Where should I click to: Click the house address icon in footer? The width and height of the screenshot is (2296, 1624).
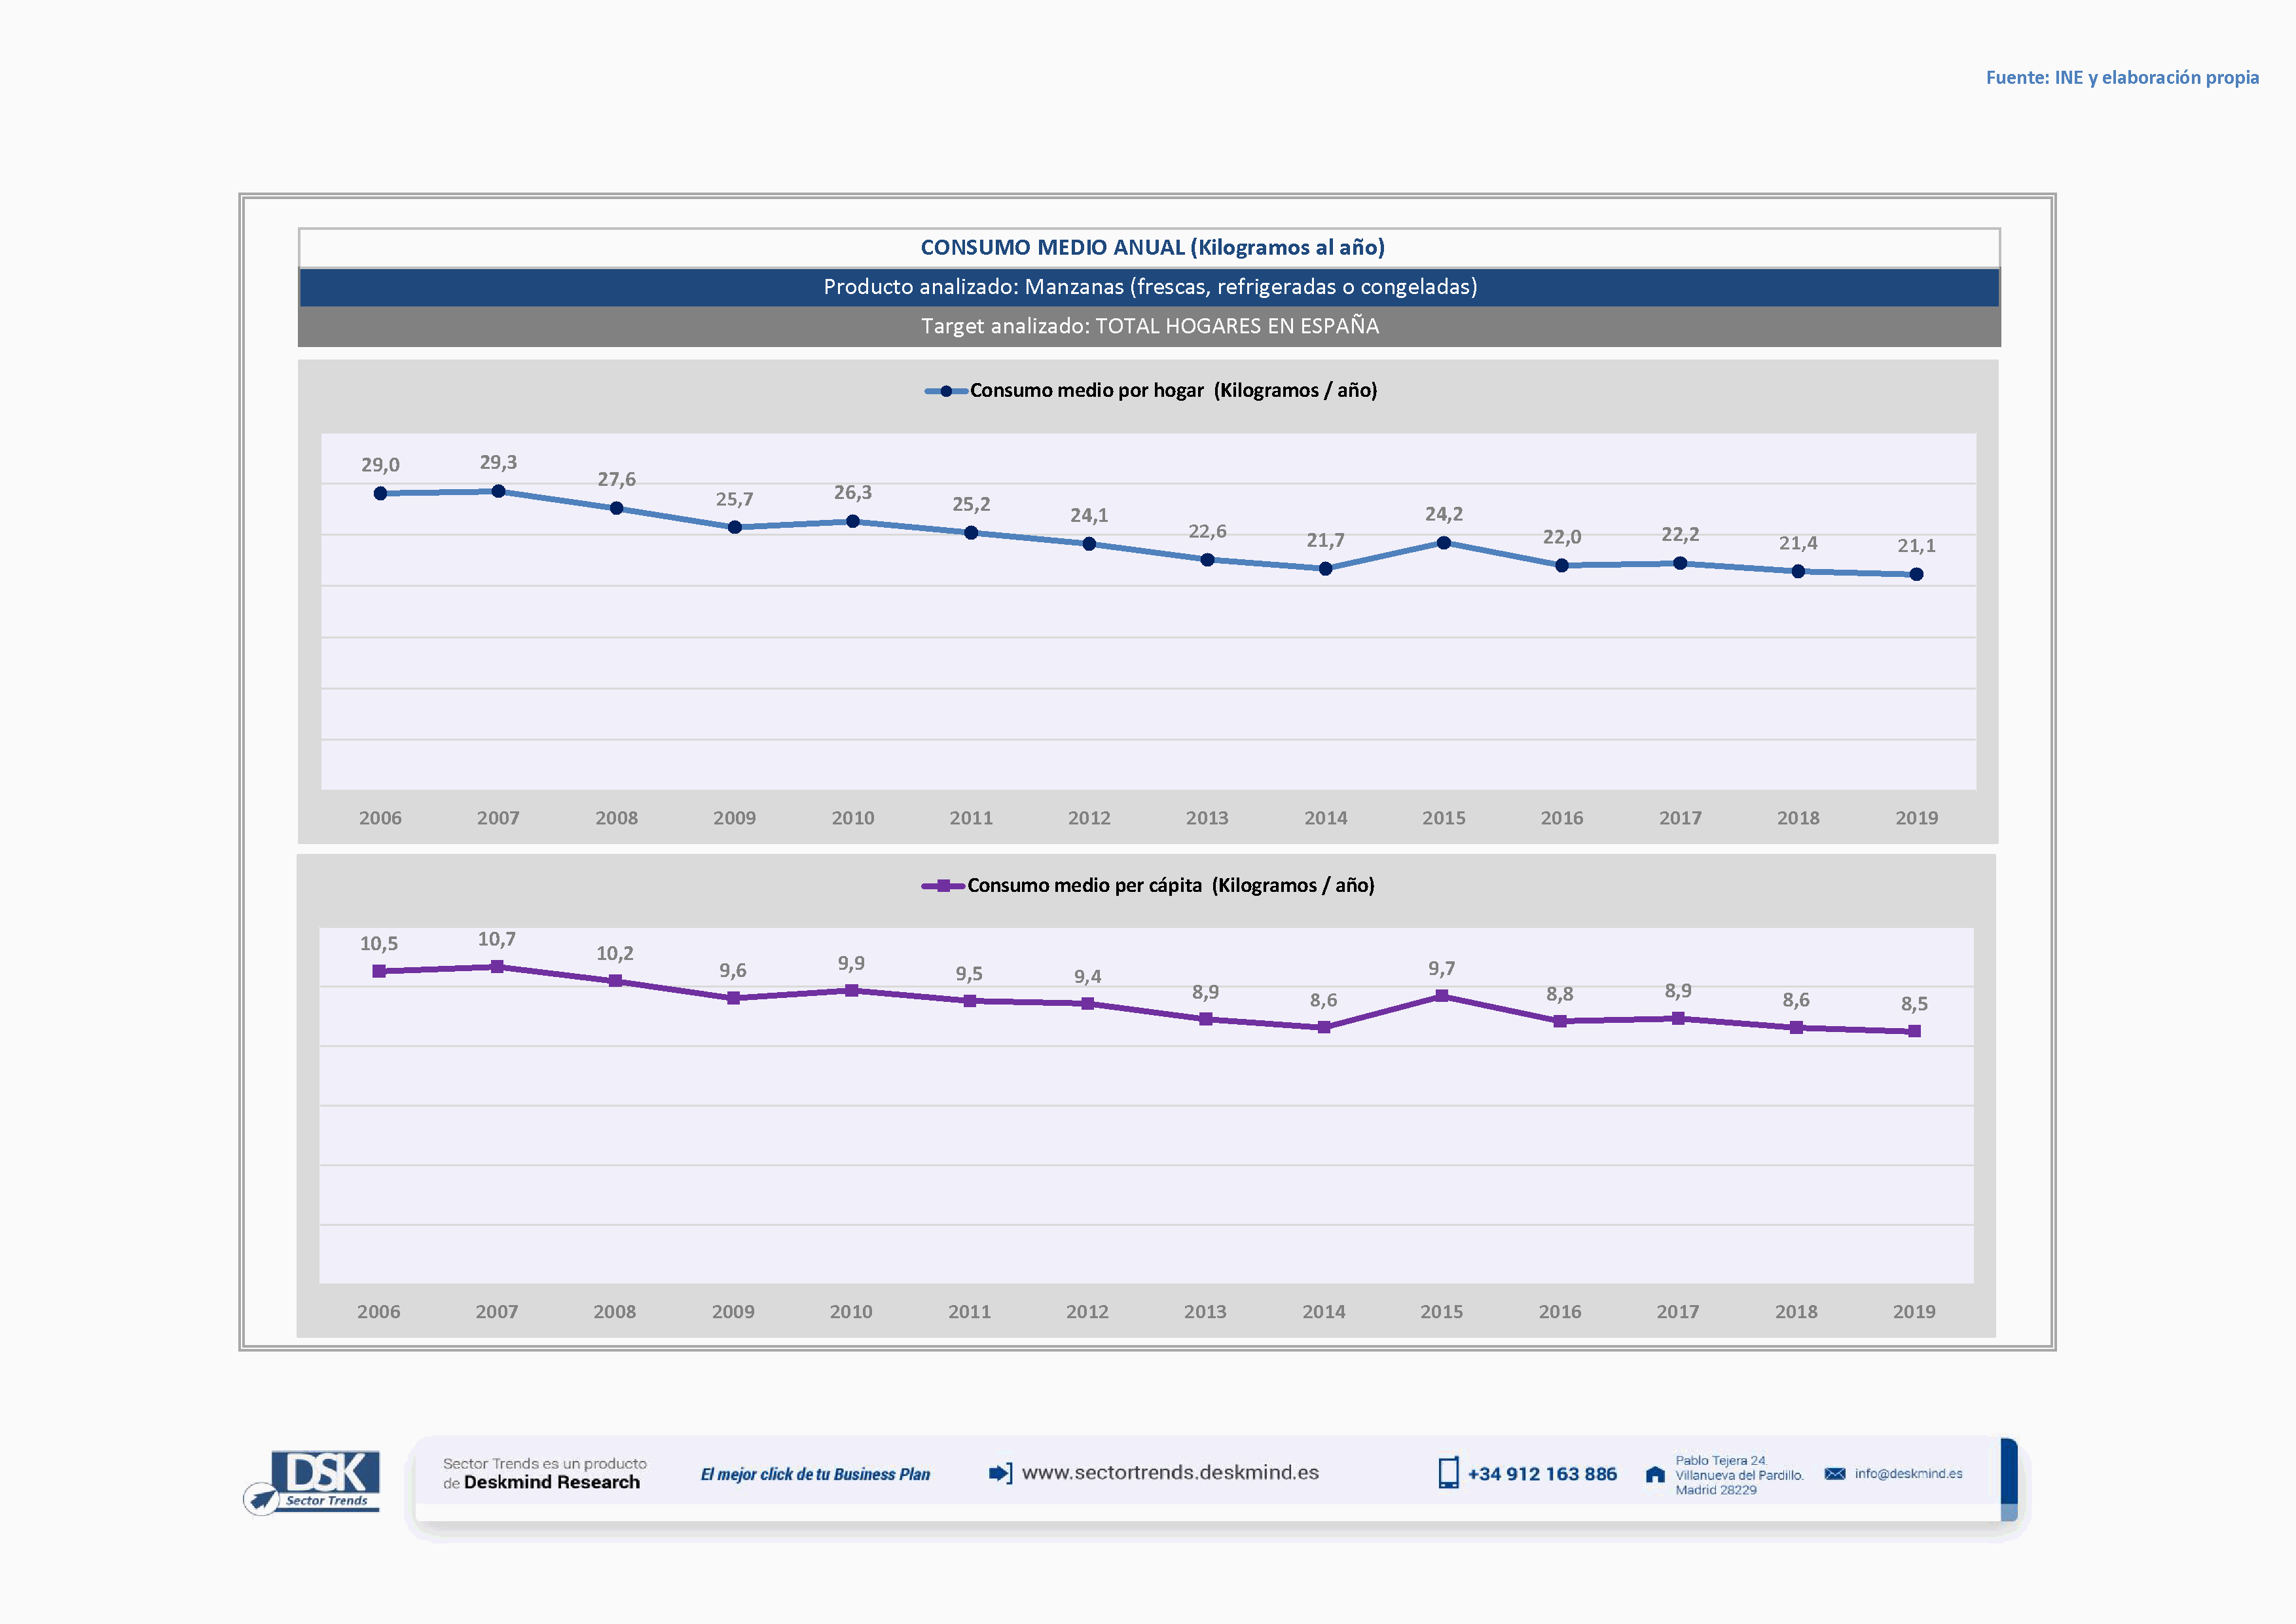tap(1655, 1475)
